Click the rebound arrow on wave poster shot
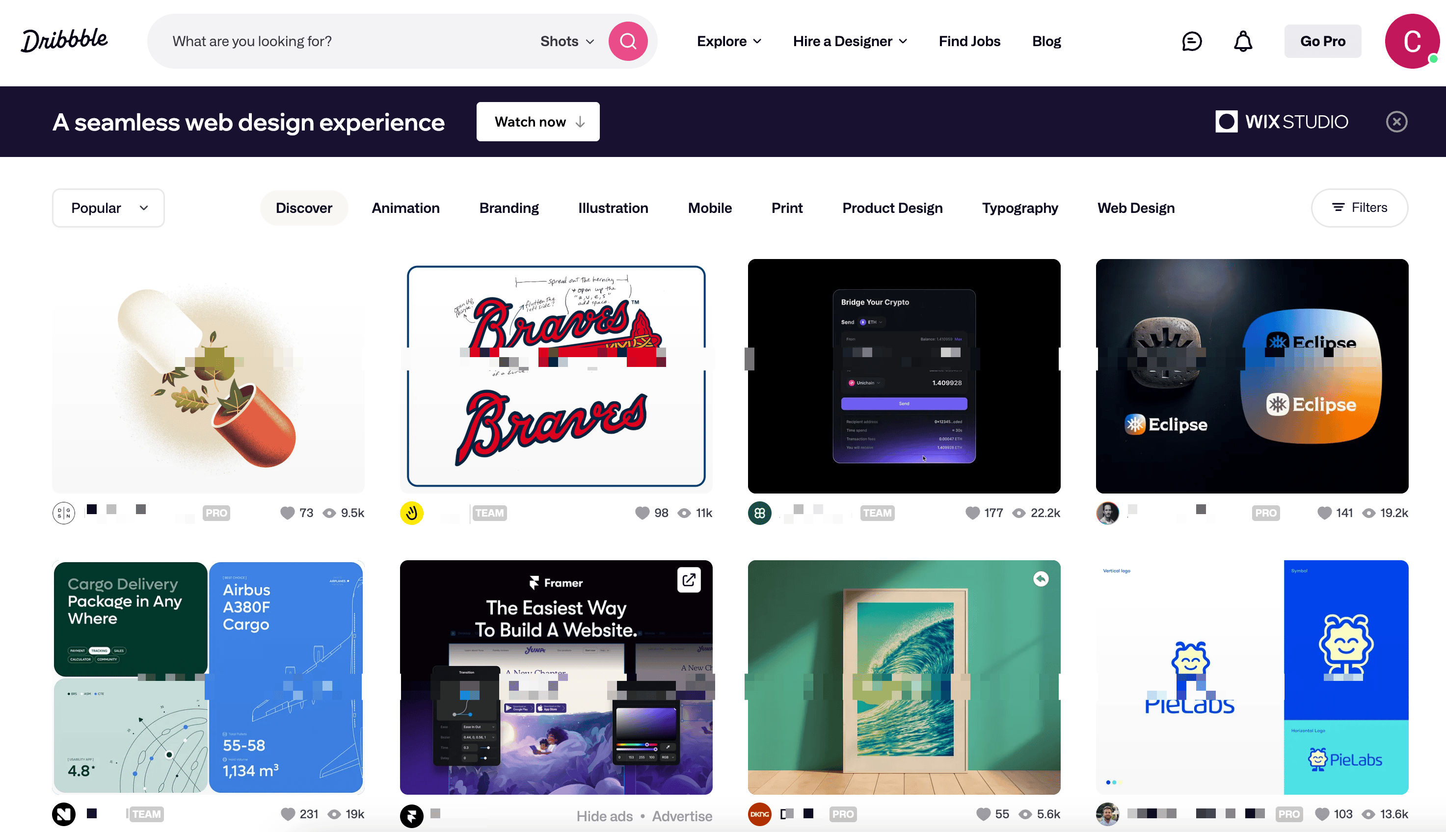This screenshot has width=1446, height=832. [x=1040, y=579]
